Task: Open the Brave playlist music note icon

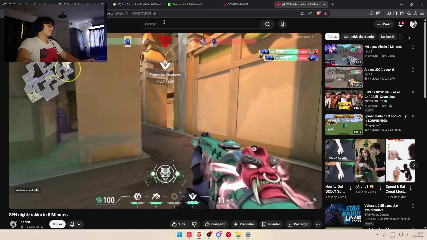Action: pos(389,13)
